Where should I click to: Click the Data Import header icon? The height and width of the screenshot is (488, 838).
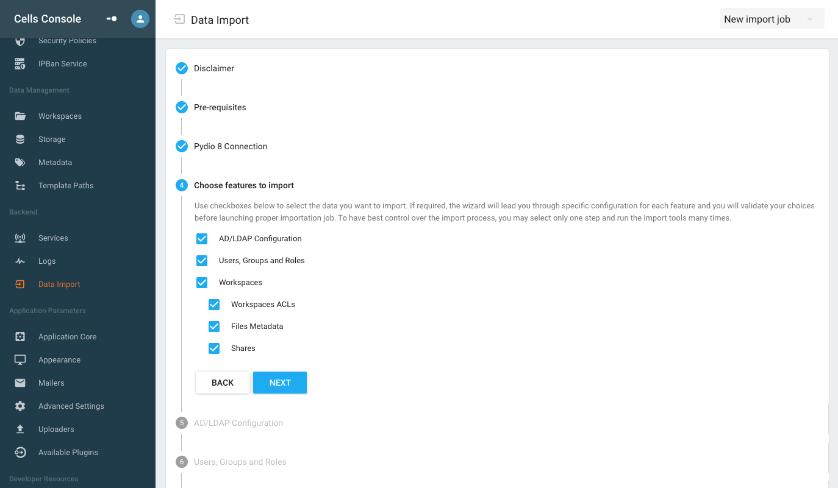point(179,19)
